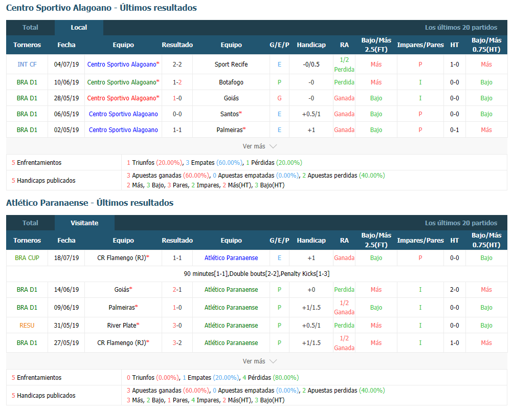
Task: Click the 1-2 result against Botafogo
Action: click(x=177, y=82)
